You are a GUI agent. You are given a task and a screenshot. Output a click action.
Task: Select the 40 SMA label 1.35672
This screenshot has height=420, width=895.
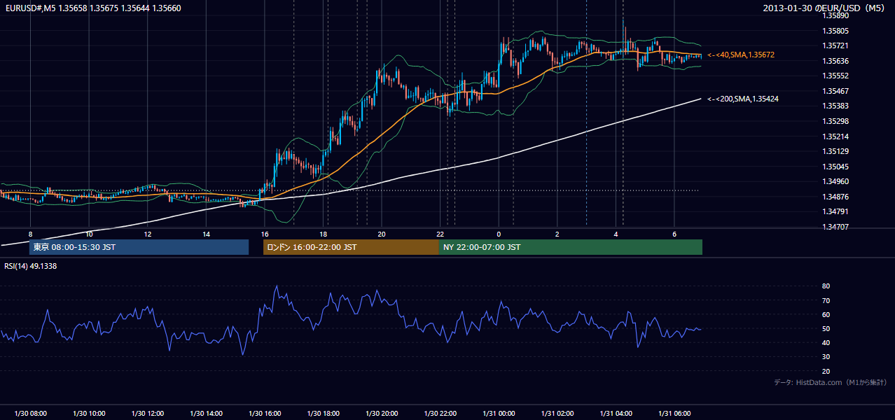[741, 55]
